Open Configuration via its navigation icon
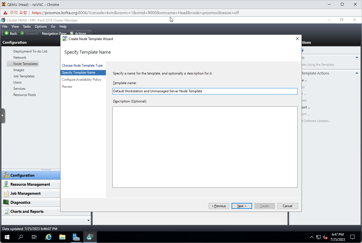 [6, 175]
